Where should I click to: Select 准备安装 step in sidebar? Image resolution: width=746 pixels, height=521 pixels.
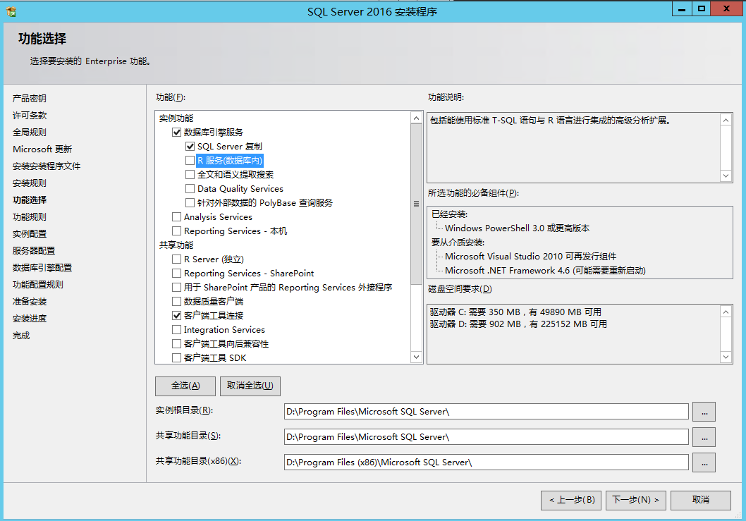pos(30,302)
